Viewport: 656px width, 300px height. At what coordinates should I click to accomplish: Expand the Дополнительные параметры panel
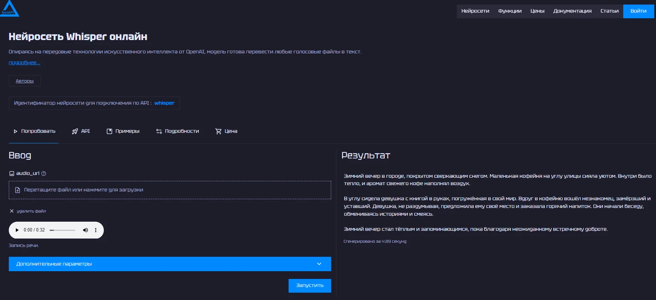[170, 264]
